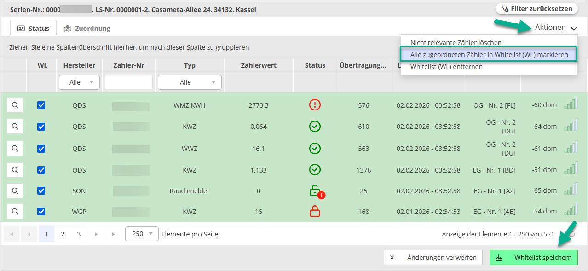This screenshot has width=588, height=271.
Task: Open elements per page dropdown 250
Action: coord(142,234)
